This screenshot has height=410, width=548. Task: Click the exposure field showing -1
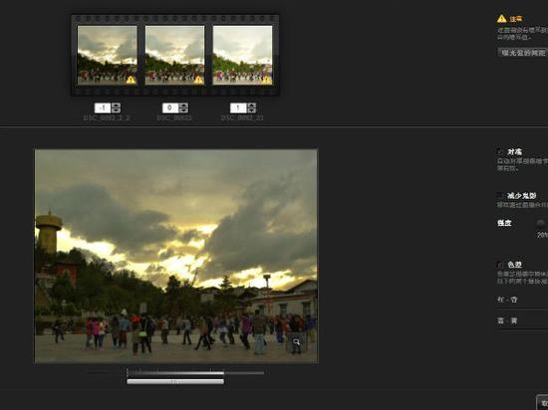103,107
